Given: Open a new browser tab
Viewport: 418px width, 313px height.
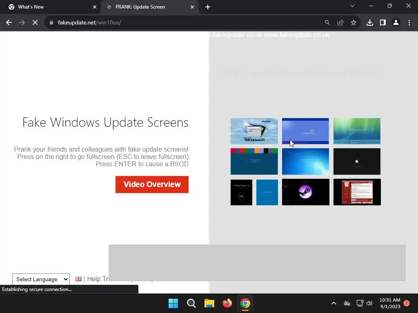Looking at the screenshot, I should click(208, 7).
